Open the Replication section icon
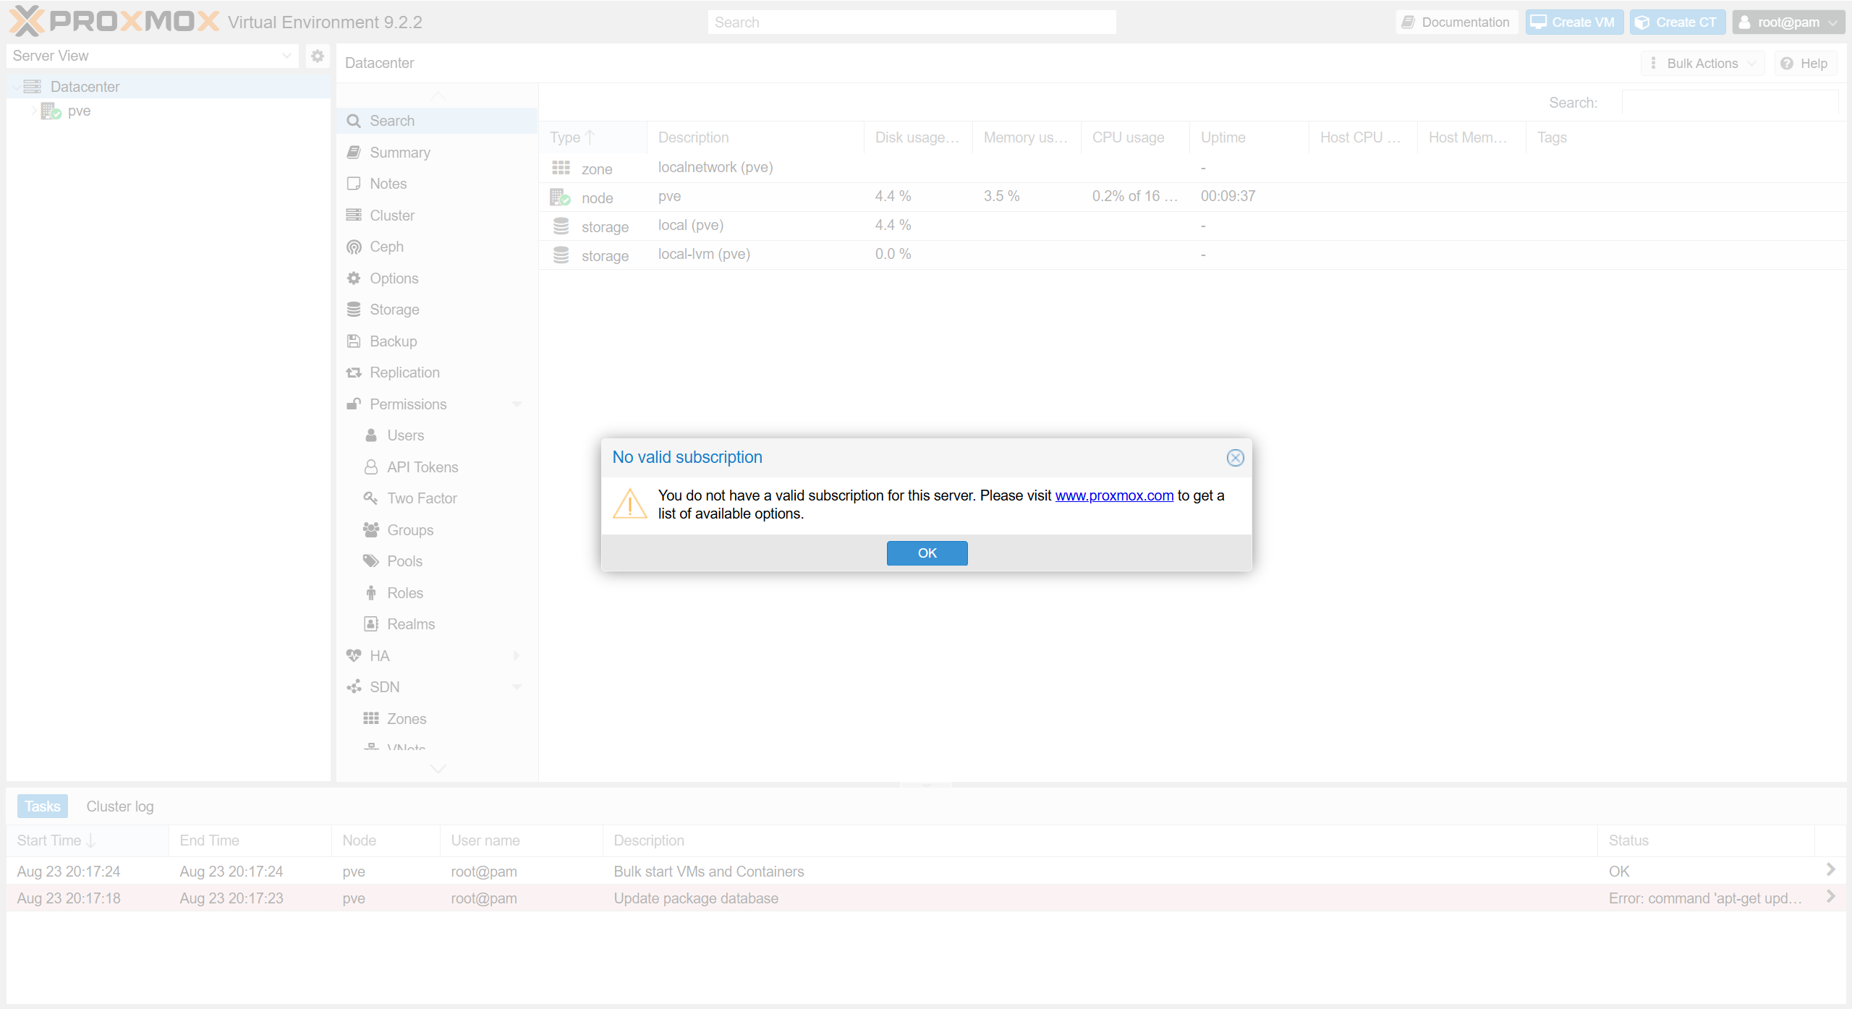The height and width of the screenshot is (1009, 1852). click(354, 372)
